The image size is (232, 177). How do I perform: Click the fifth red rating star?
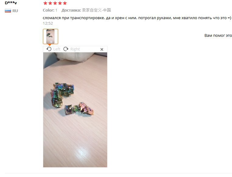[65, 3]
